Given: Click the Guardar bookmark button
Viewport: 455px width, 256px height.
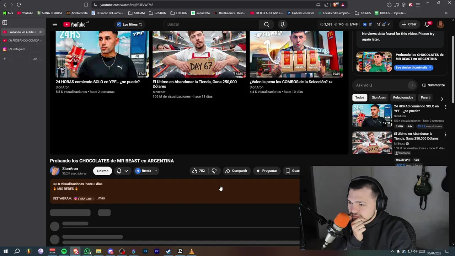Looking at the screenshot, I should [x=292, y=171].
